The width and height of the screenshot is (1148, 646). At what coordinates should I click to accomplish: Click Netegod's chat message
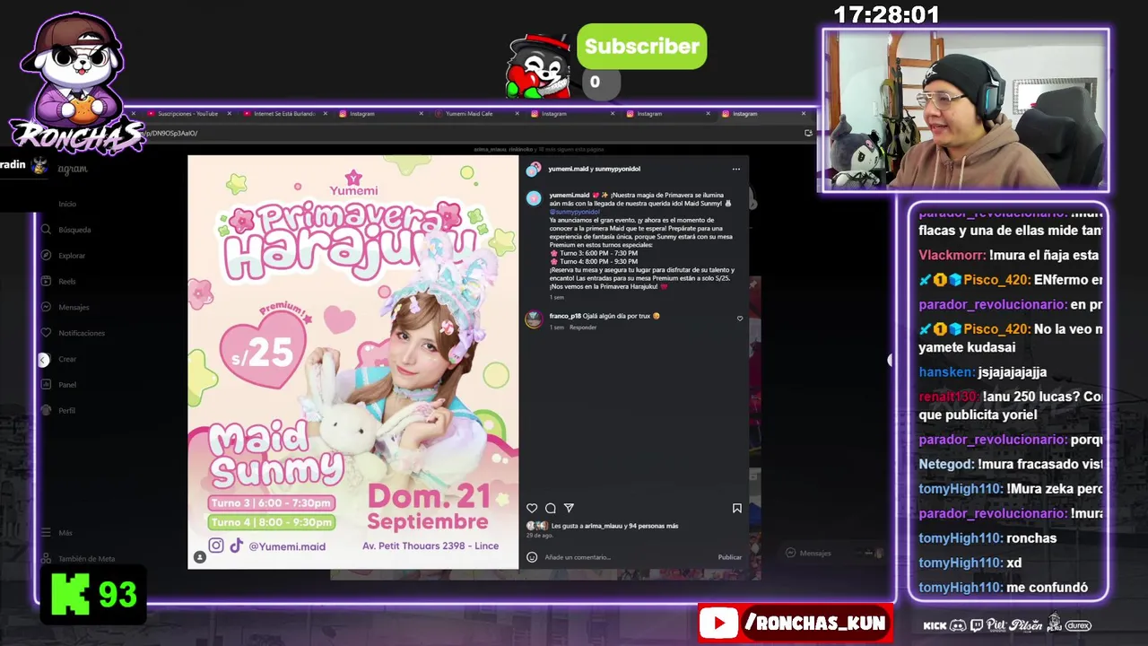pos(1010,464)
